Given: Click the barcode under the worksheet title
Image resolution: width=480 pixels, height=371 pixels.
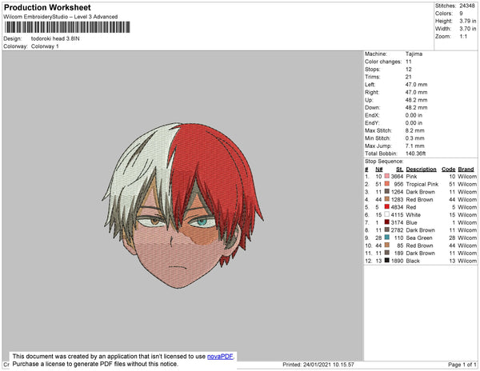Looking at the screenshot, I should click(x=67, y=27).
